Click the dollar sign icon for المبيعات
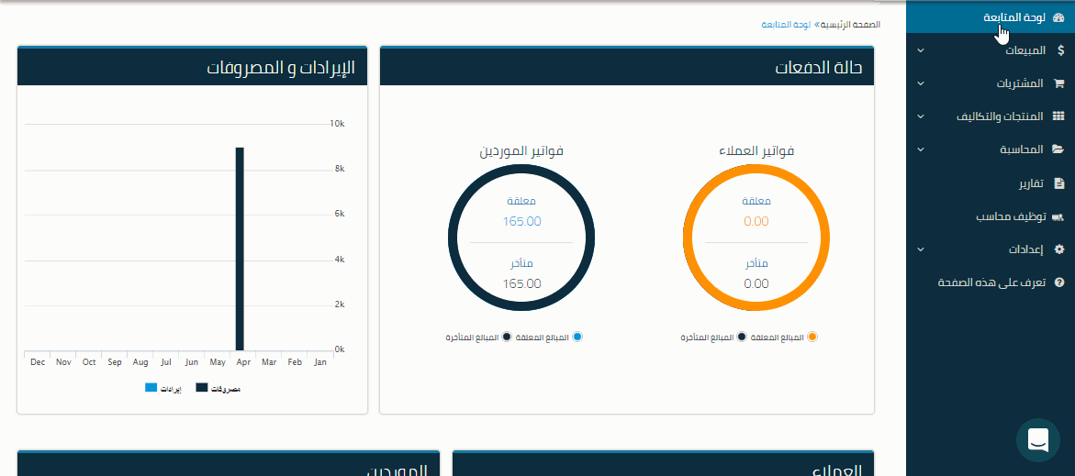1075x476 pixels. (x=1060, y=50)
